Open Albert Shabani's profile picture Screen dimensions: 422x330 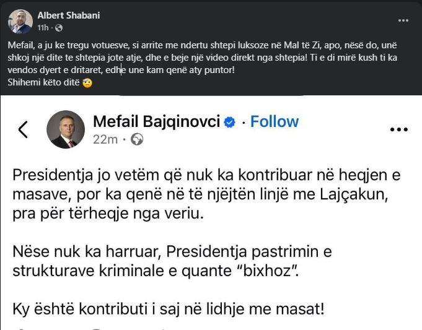[x=20, y=21]
